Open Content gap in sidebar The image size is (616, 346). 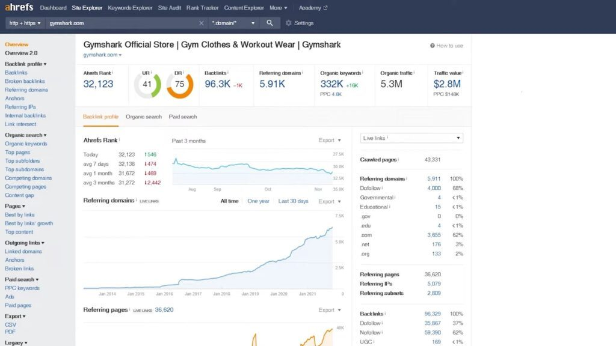(x=19, y=195)
